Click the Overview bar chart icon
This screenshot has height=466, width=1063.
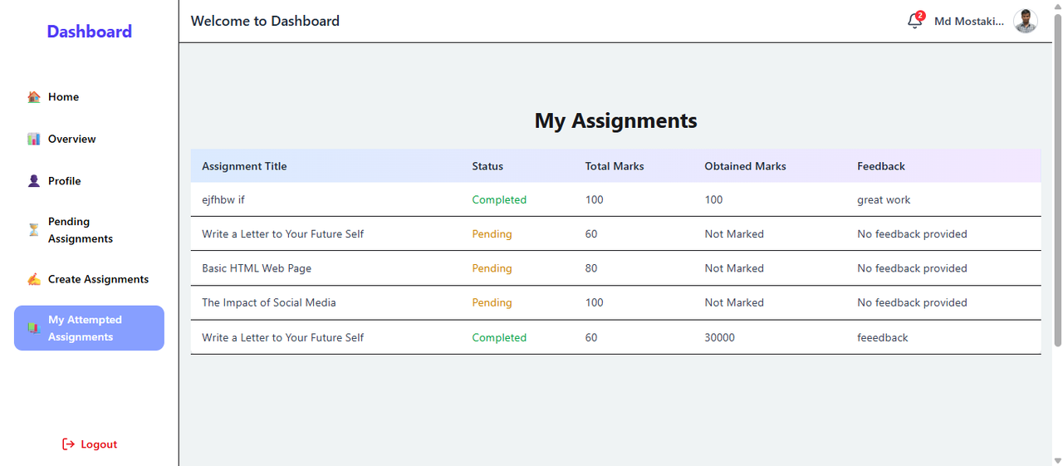(34, 139)
